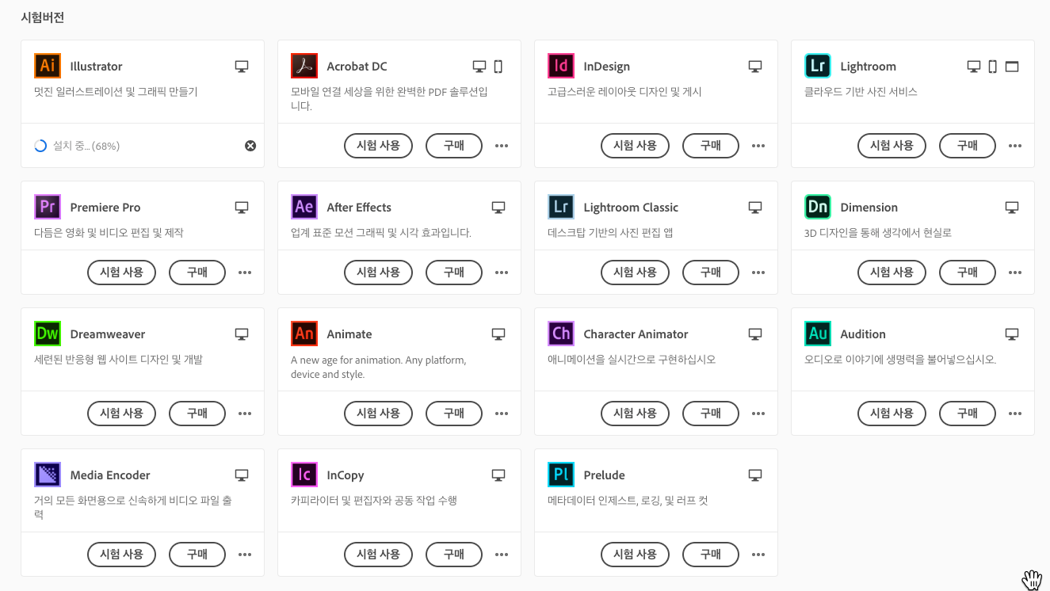Viewport: 1050px width, 591px height.
Task: Open more options for Acrobat DC
Action: click(502, 146)
